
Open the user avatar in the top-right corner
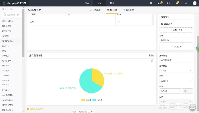click(x=194, y=3)
